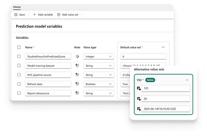
Task: Open VS2 value set more options menu
Action: point(187,80)
